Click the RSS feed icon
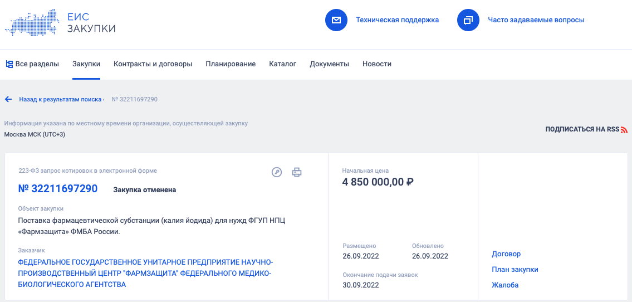This screenshot has height=302, width=632. click(624, 130)
